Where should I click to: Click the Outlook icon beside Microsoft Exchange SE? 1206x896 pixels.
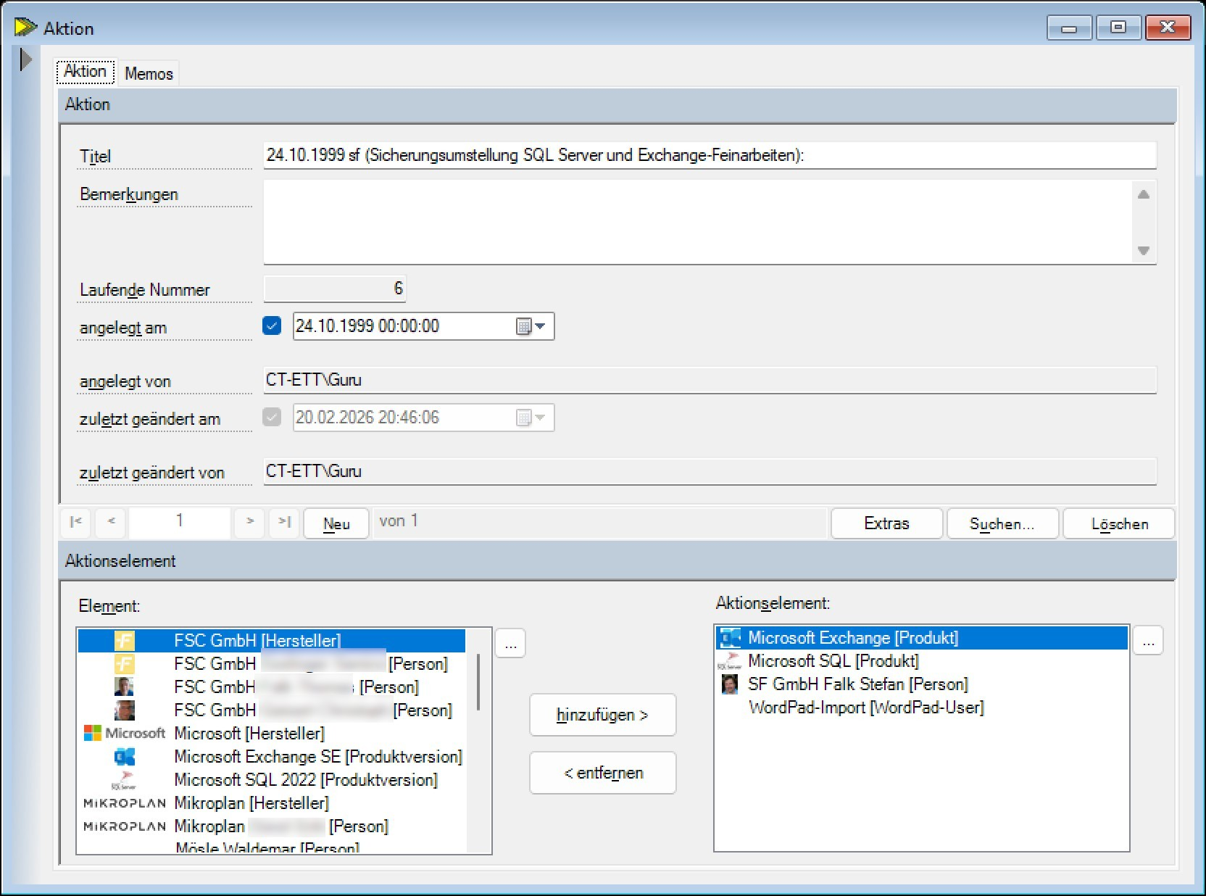point(125,757)
